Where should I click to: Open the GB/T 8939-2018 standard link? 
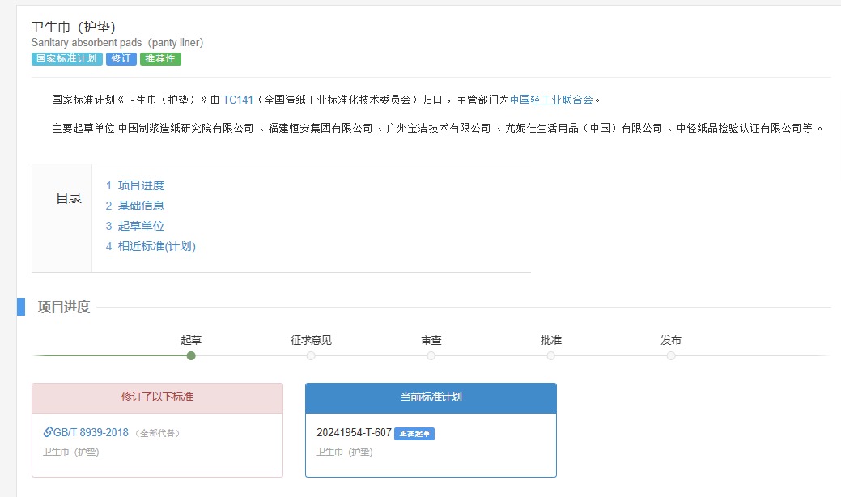pos(91,433)
